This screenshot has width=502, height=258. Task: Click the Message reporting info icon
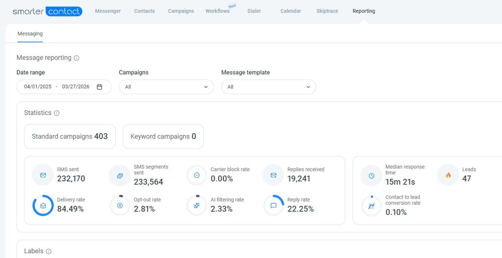coord(76,58)
